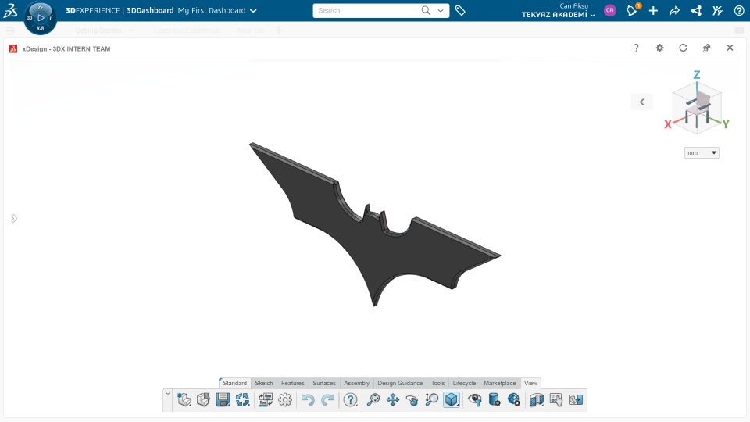Switch to the Standard tab

pyautogui.click(x=234, y=383)
